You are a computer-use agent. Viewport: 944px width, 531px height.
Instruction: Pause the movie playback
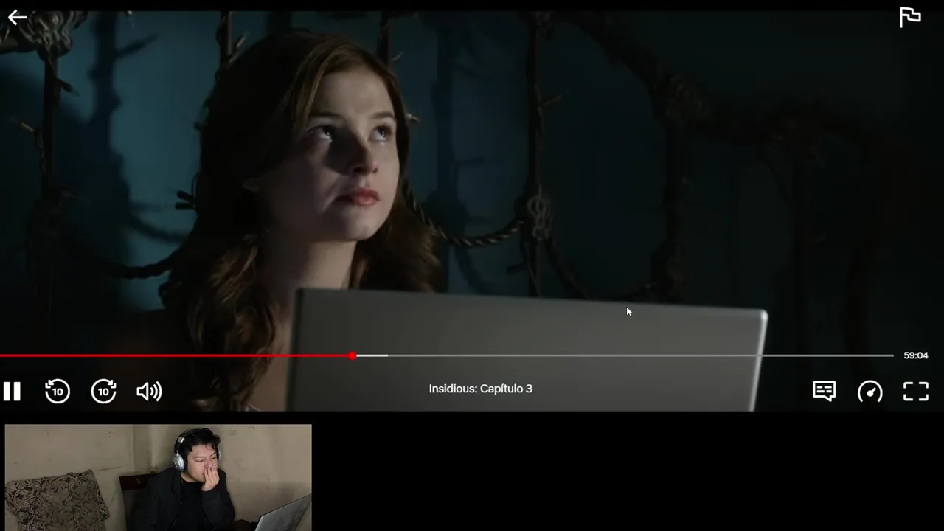(12, 392)
